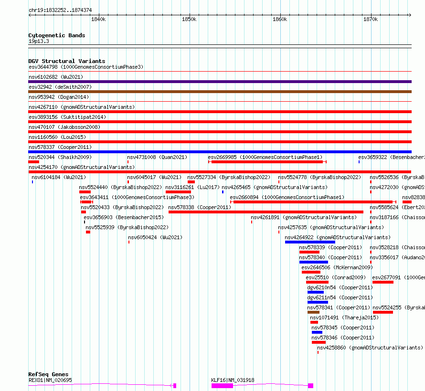The height and width of the screenshot is (391, 425).
Task: Open the KLF16|NM_031918 gene label
Action: (x=233, y=380)
